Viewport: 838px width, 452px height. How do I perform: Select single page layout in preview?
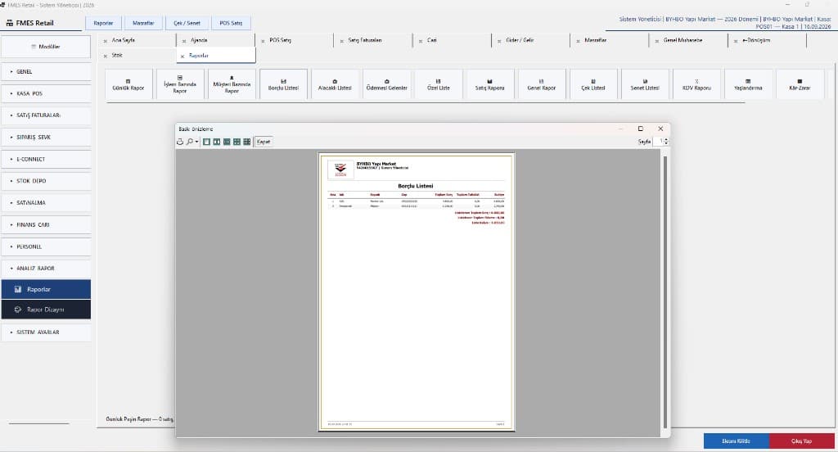click(x=206, y=142)
